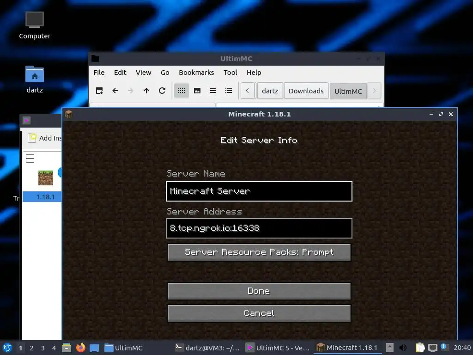
Task: Select the UltimMC path segment
Action: [x=348, y=91]
